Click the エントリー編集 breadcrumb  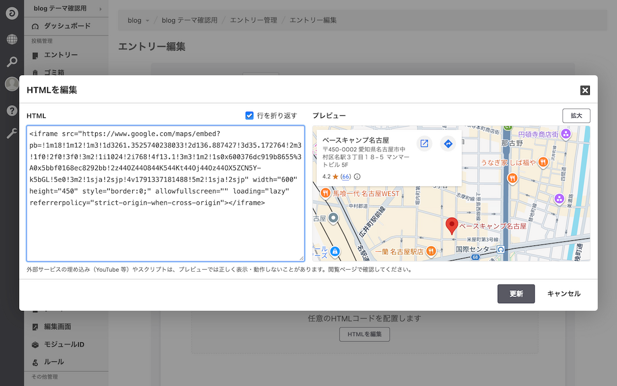pos(313,20)
